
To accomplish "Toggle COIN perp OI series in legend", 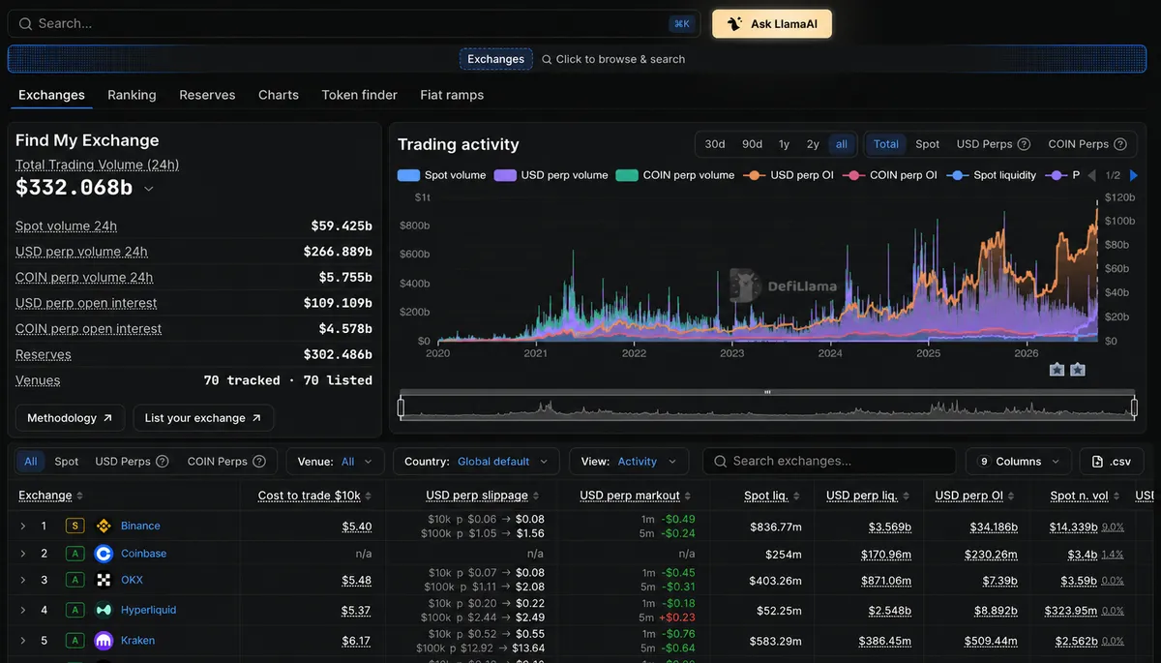I will point(890,175).
